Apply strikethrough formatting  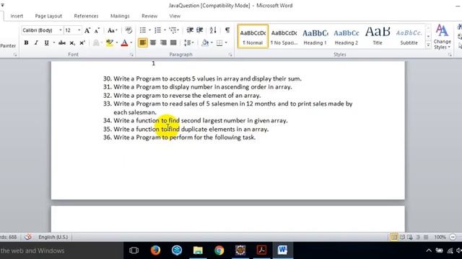coord(62,43)
